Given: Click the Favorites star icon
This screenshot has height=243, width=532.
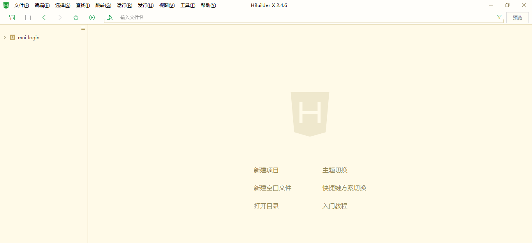Looking at the screenshot, I should click(76, 17).
